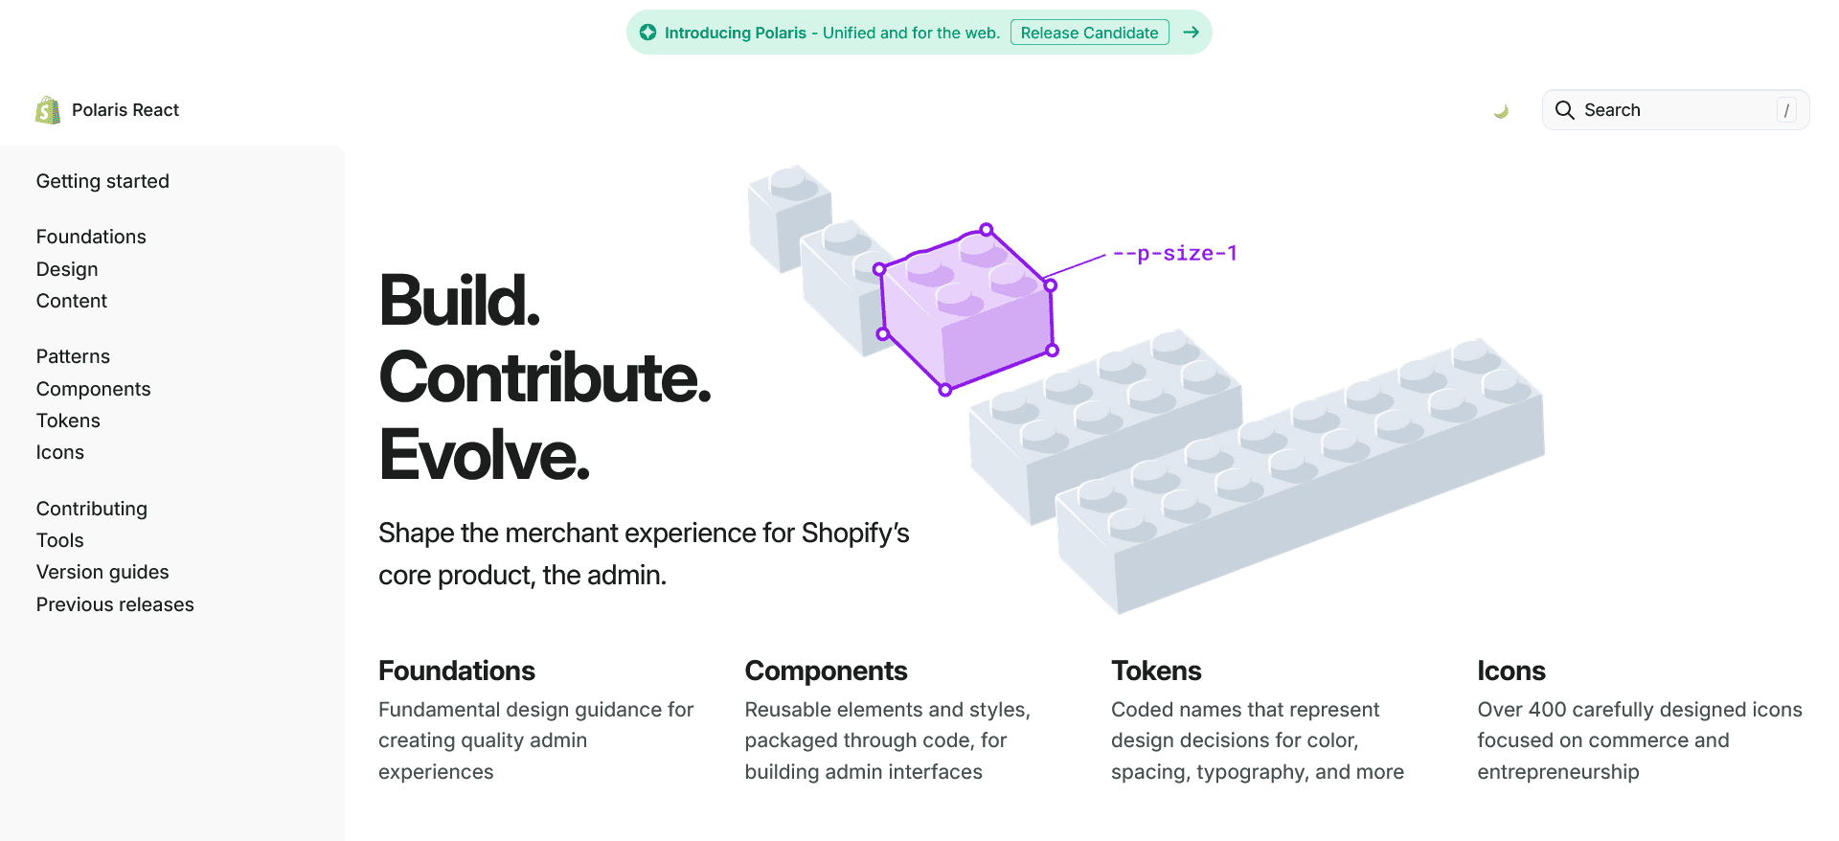This screenshot has width=1839, height=841.
Task: Click the magnifying glass search icon
Action: pos(1564,110)
